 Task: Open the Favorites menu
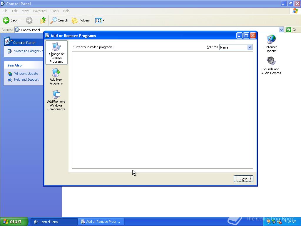[x=40, y=11]
